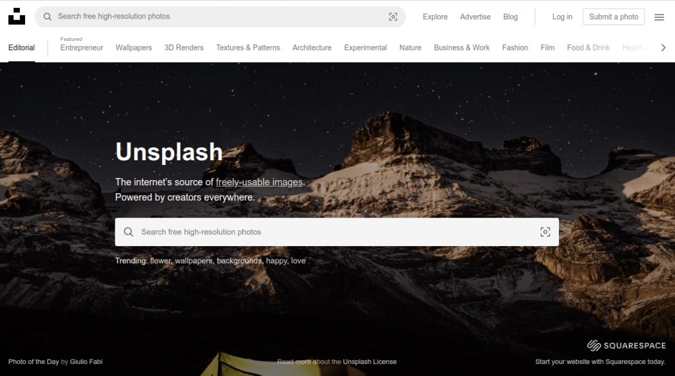The image size is (675, 376).
Task: Click the trending term wallpapers
Action: click(x=193, y=261)
